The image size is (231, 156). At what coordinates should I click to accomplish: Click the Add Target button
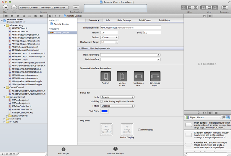tap(64, 151)
